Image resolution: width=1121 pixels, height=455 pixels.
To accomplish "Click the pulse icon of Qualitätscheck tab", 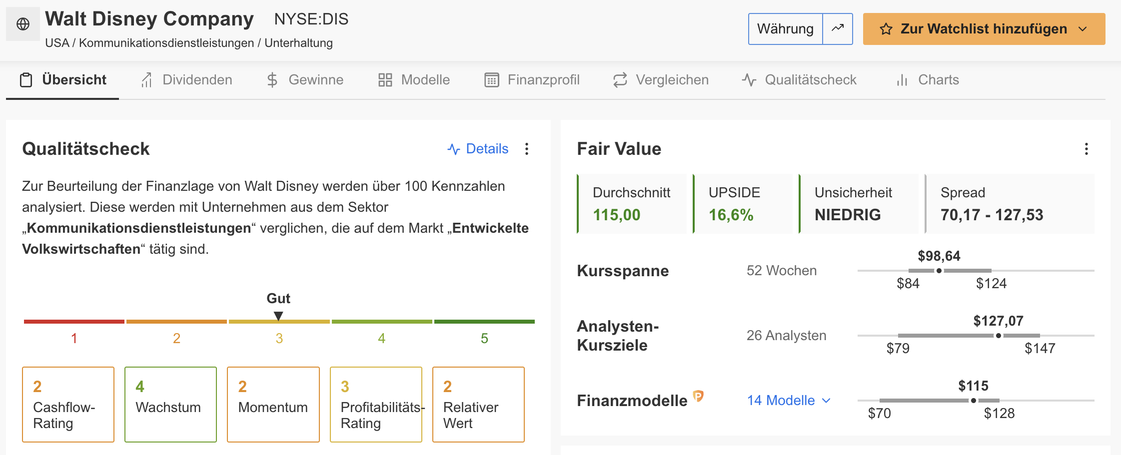I will tap(749, 80).
